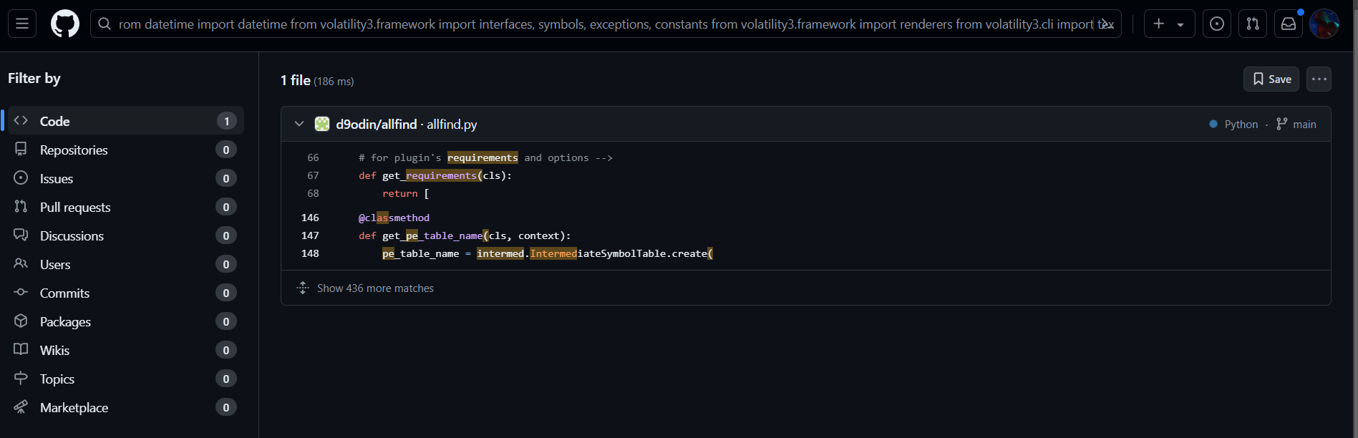Open the hamburger navigation menu

point(22,24)
